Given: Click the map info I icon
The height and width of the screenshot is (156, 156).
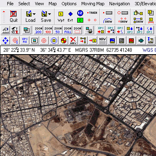Looking at the screenshot, I should [x=151, y=40].
